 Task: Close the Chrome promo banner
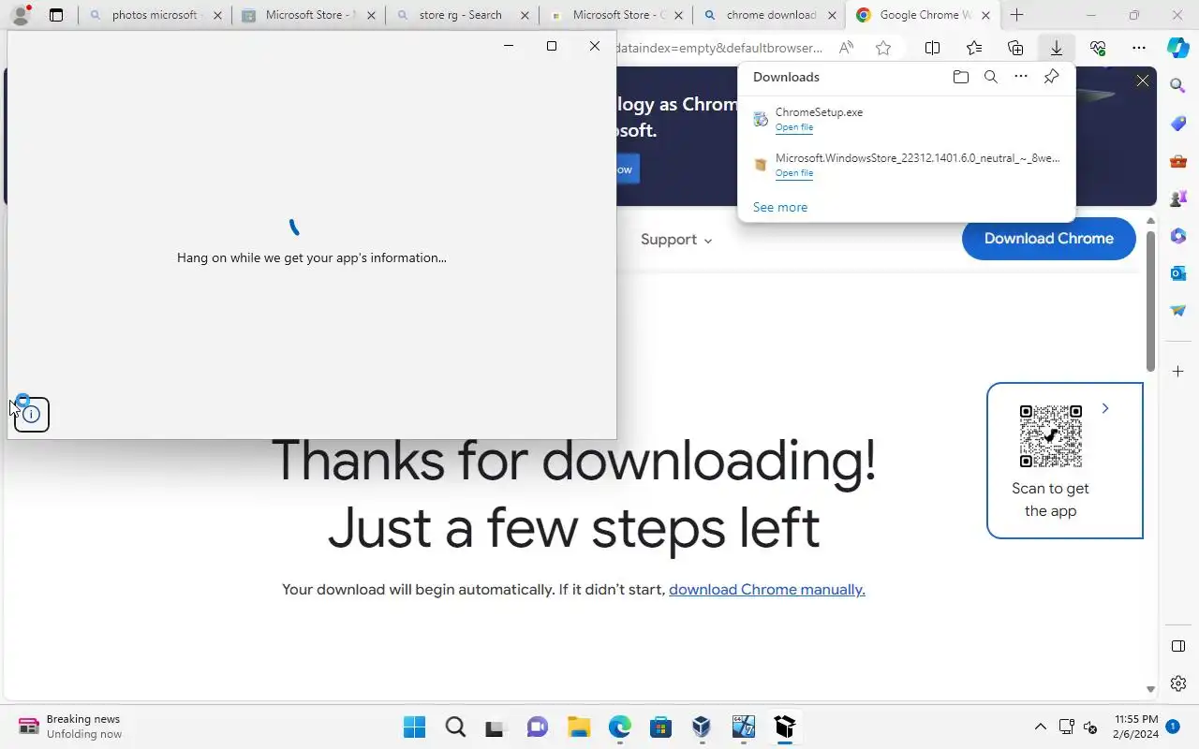pyautogui.click(x=1143, y=81)
